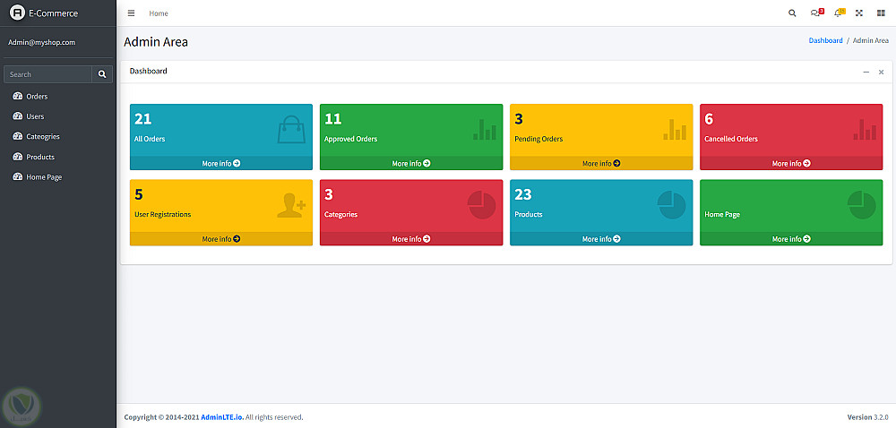Toggle fullscreen with the expand arrows icon
The image size is (896, 428).
(859, 13)
